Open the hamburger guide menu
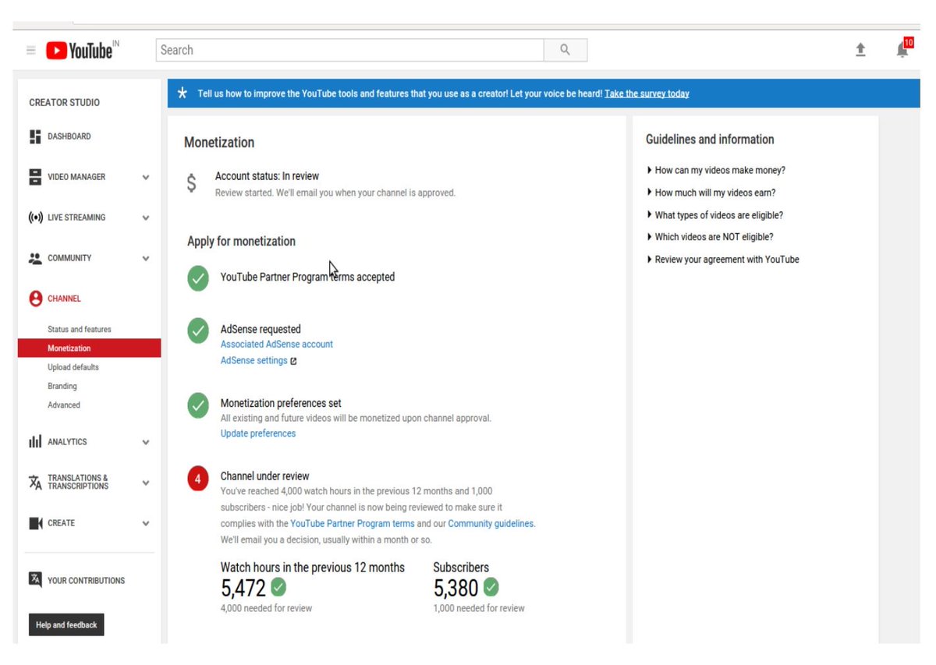The width and height of the screenshot is (936, 665). pos(31,51)
